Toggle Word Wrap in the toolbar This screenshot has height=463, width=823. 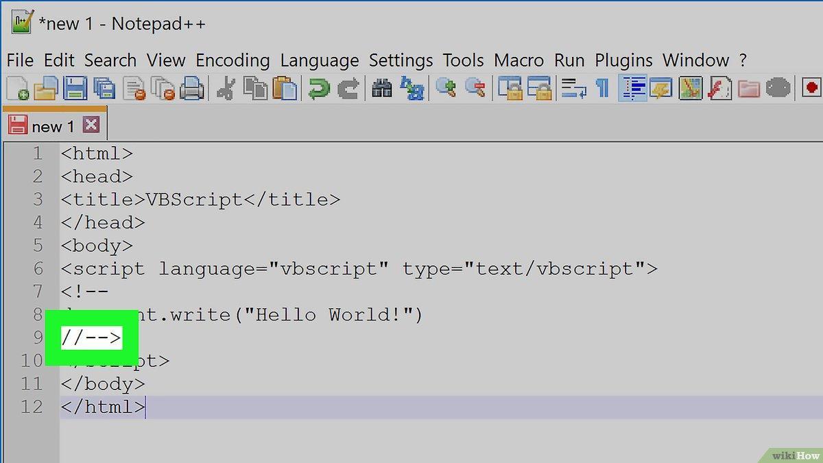click(572, 88)
